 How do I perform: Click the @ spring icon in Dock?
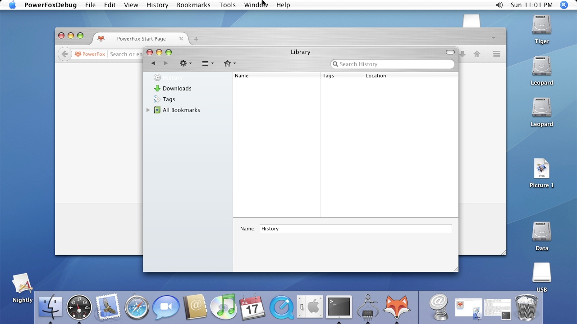[438, 307]
